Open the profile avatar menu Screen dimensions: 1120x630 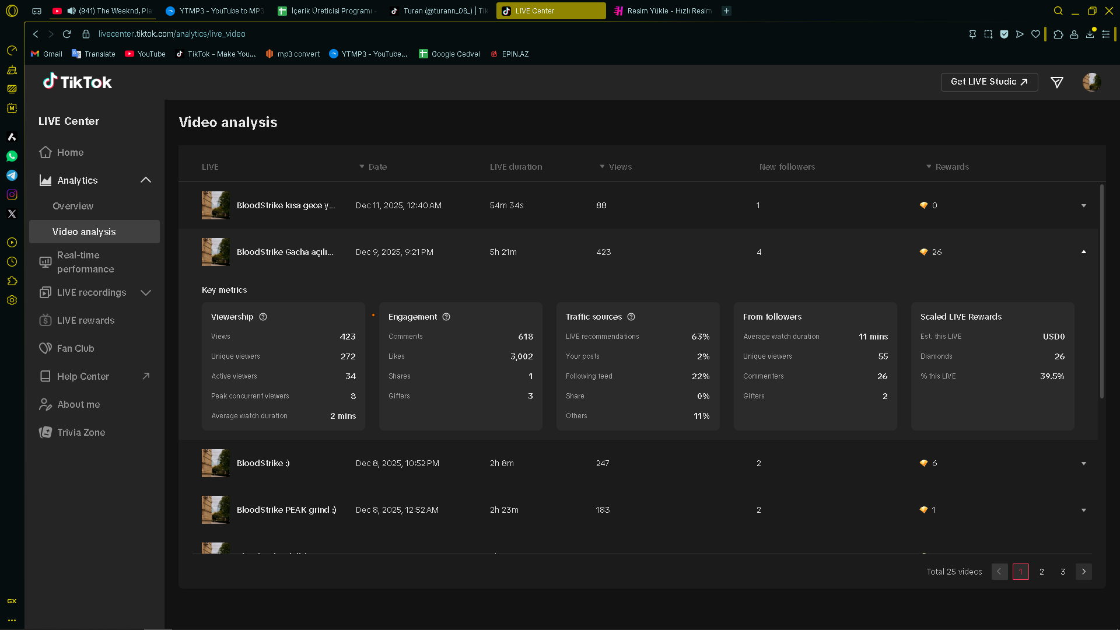point(1091,82)
